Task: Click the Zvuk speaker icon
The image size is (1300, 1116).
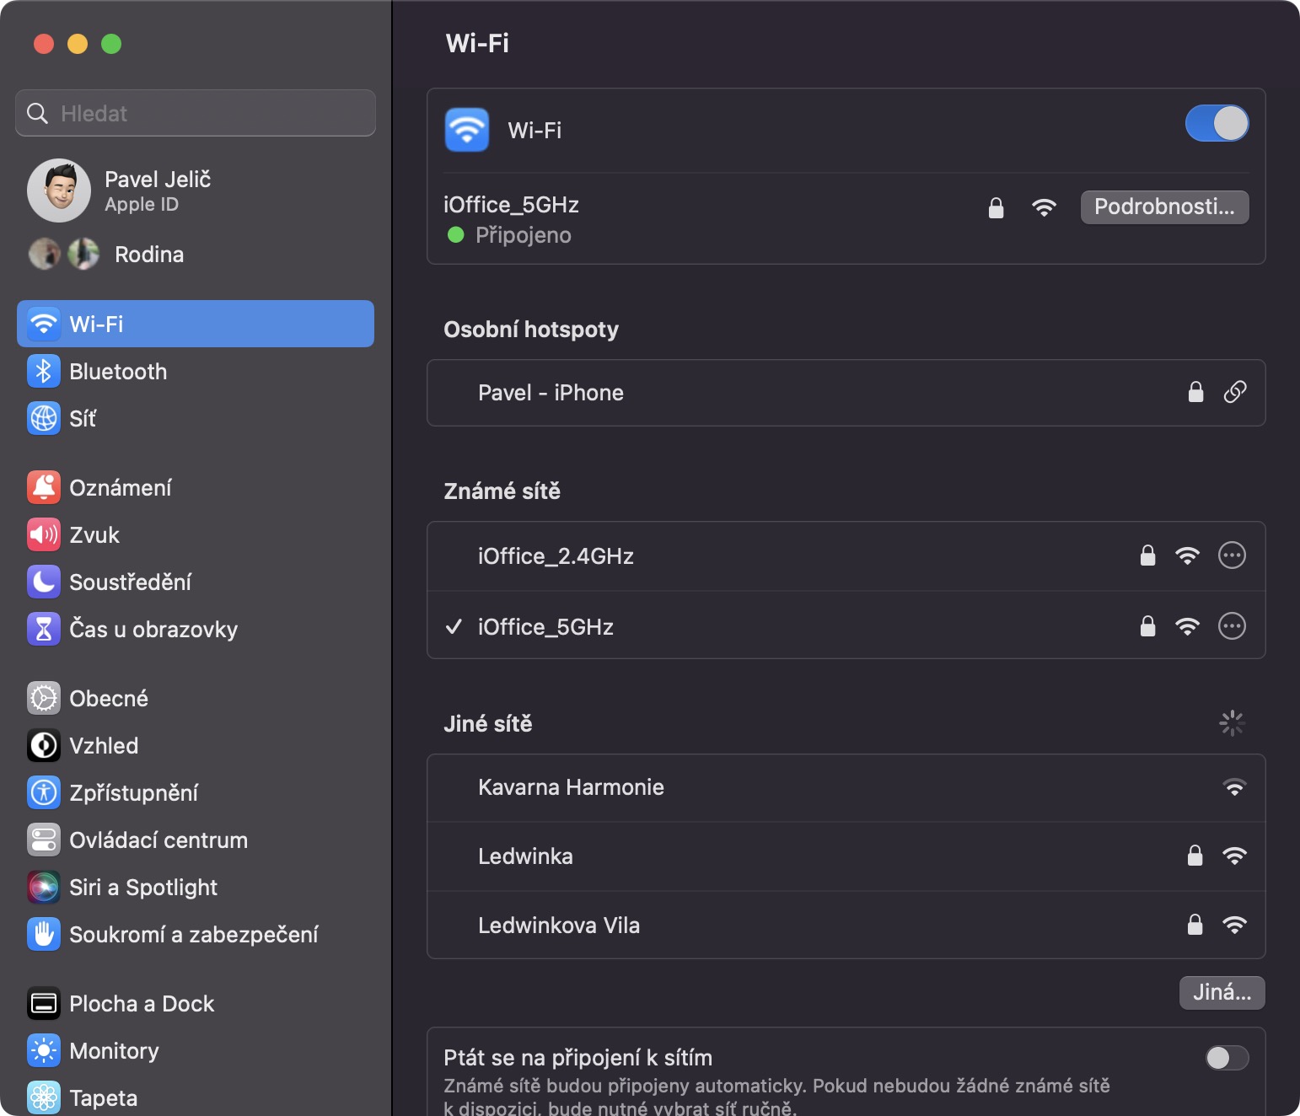Action: point(44,535)
